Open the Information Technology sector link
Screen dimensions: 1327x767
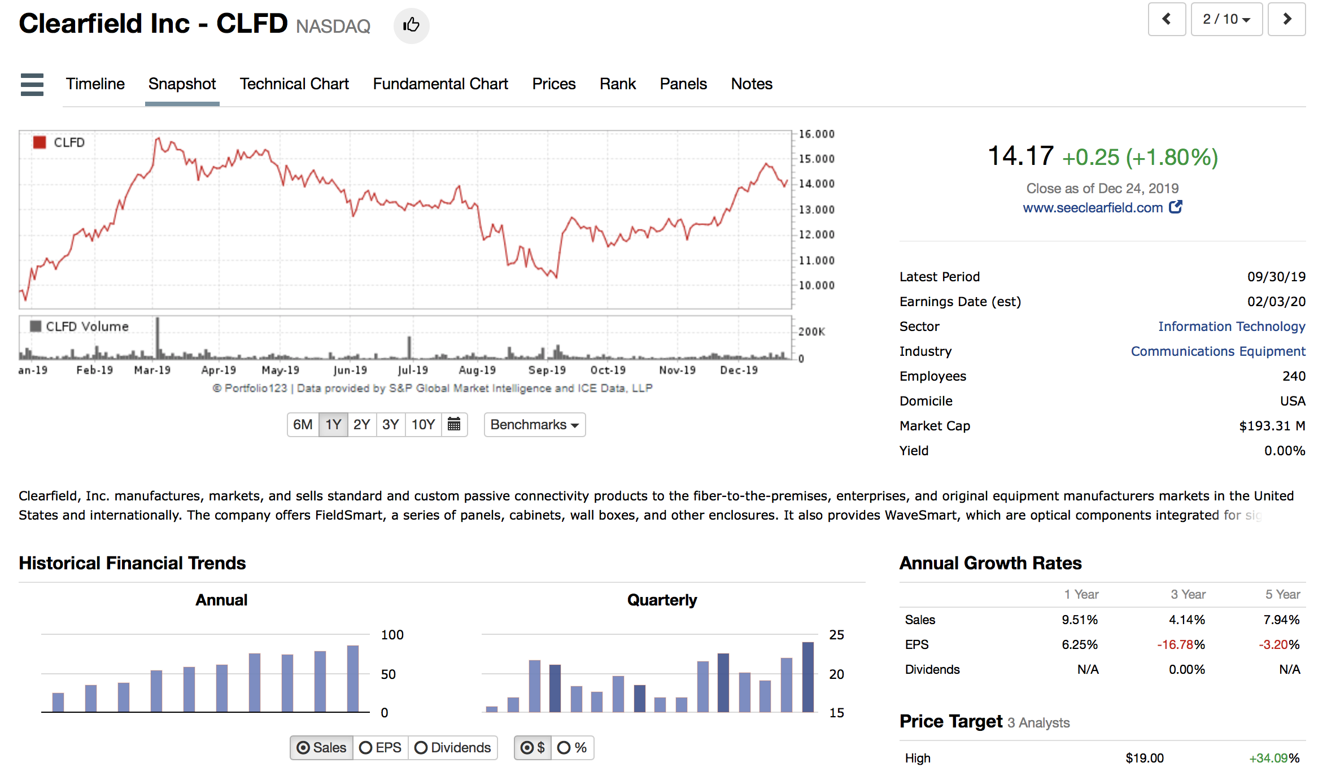(x=1231, y=326)
